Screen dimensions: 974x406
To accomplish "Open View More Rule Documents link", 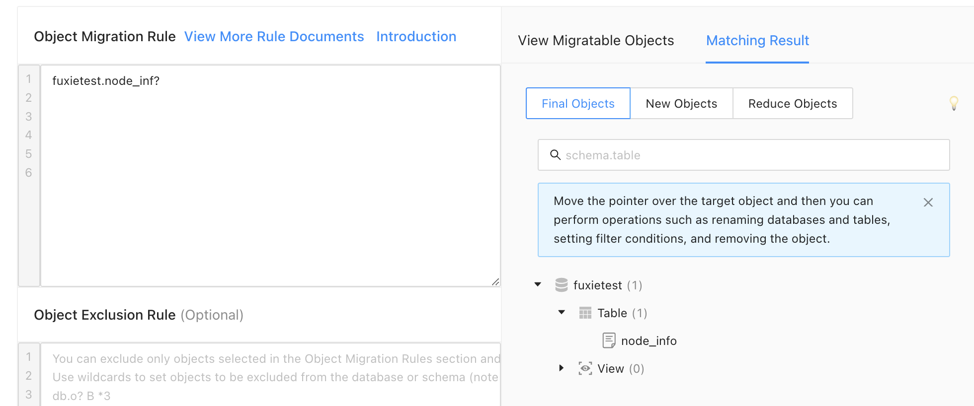I will coord(274,37).
